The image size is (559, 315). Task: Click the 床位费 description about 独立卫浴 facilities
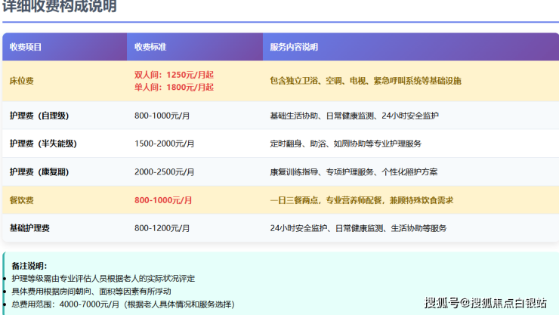click(365, 81)
